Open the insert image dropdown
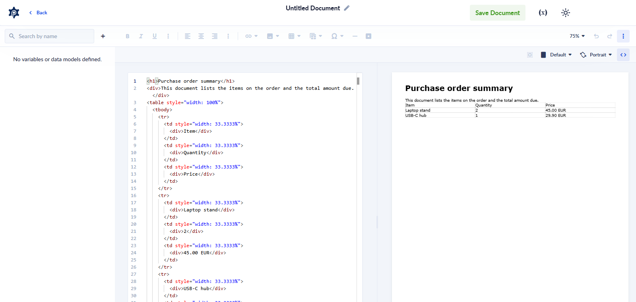Image resolution: width=636 pixels, height=302 pixels. pyautogui.click(x=273, y=36)
